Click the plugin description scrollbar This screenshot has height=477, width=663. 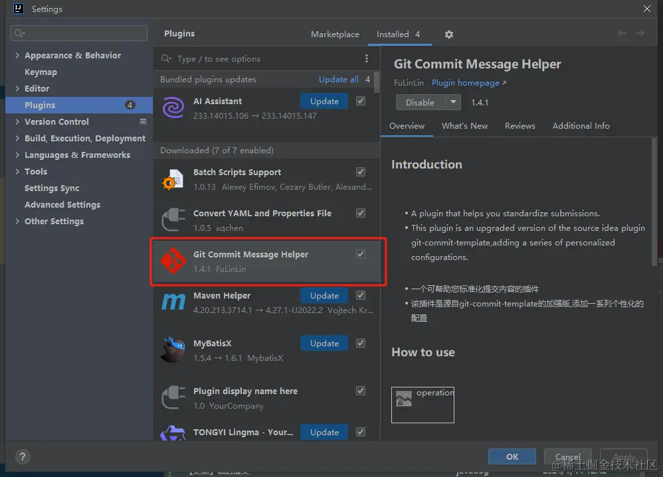point(654,202)
